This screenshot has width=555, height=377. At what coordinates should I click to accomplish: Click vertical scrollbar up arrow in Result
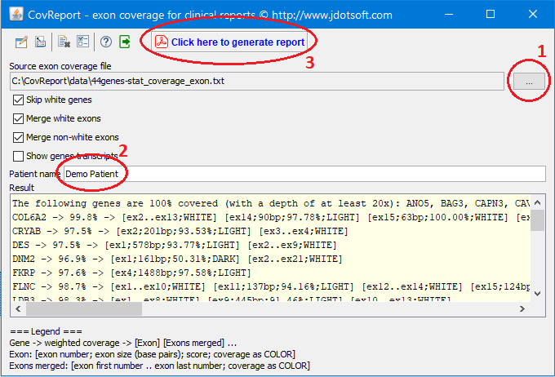click(x=538, y=202)
